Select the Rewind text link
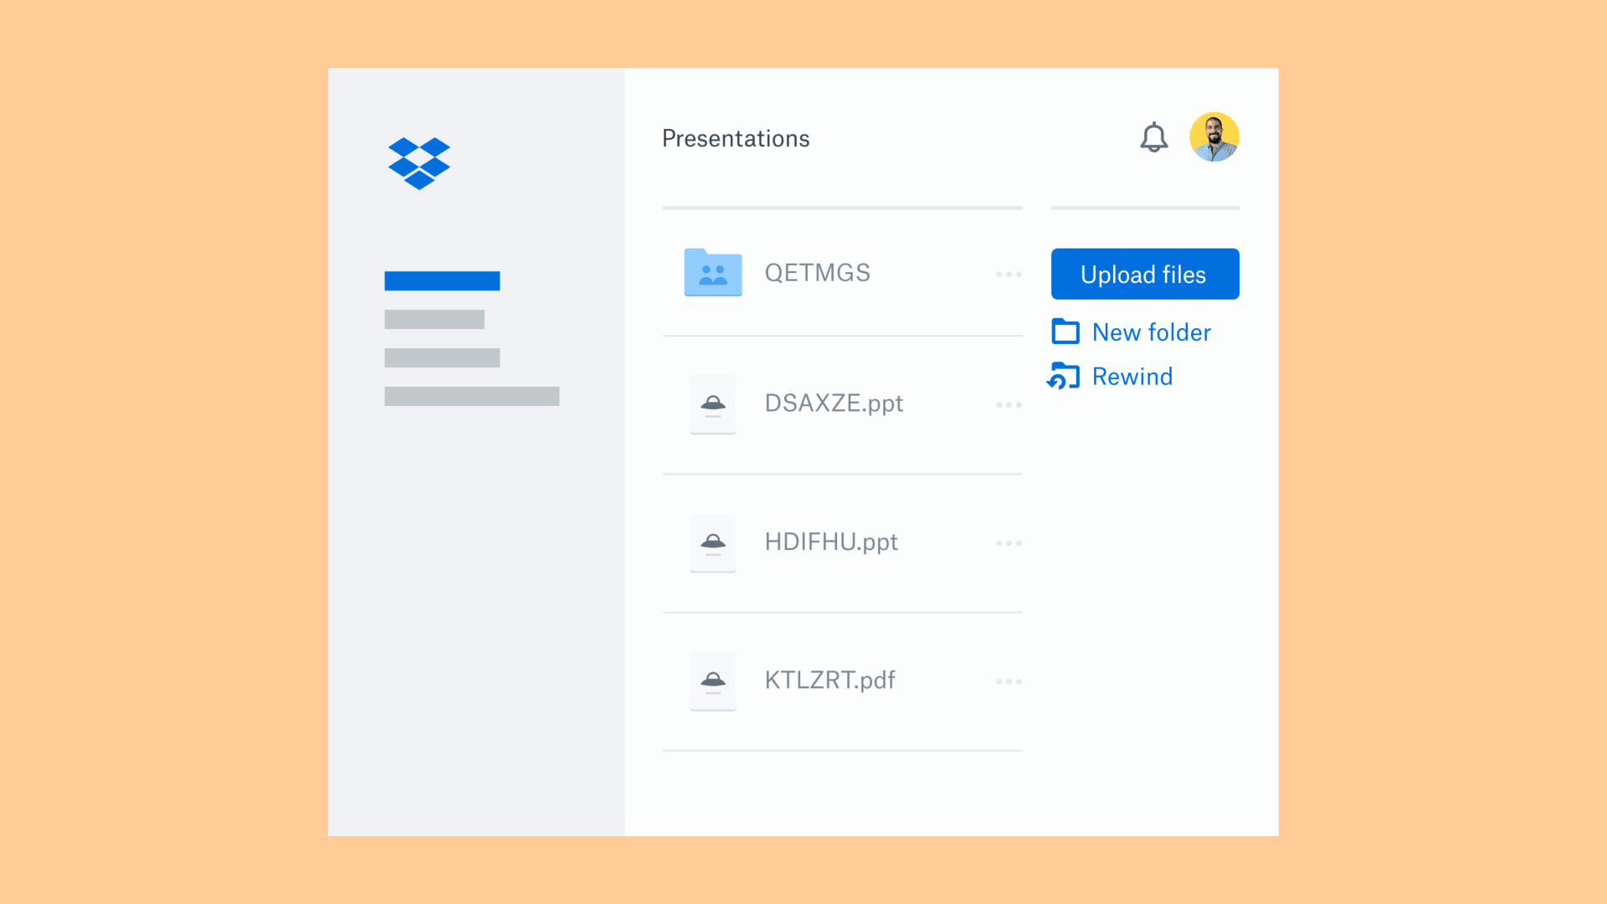Screen dimensions: 1607x904 coord(1132,377)
